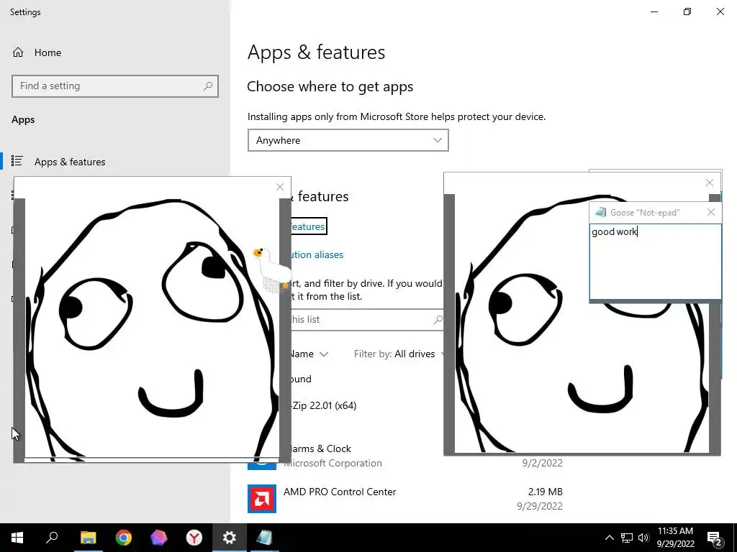The height and width of the screenshot is (552, 737).
Task: Open the taskbar clock and date
Action: (675, 538)
